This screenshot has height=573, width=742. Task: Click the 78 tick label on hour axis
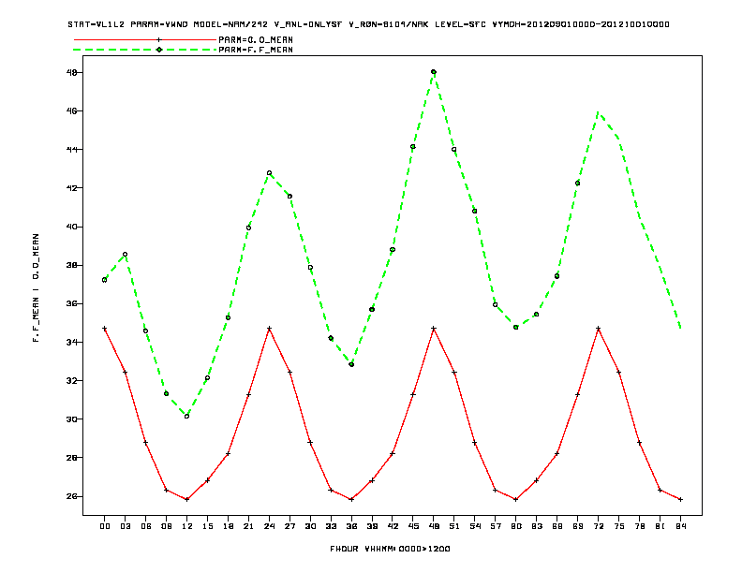(639, 526)
